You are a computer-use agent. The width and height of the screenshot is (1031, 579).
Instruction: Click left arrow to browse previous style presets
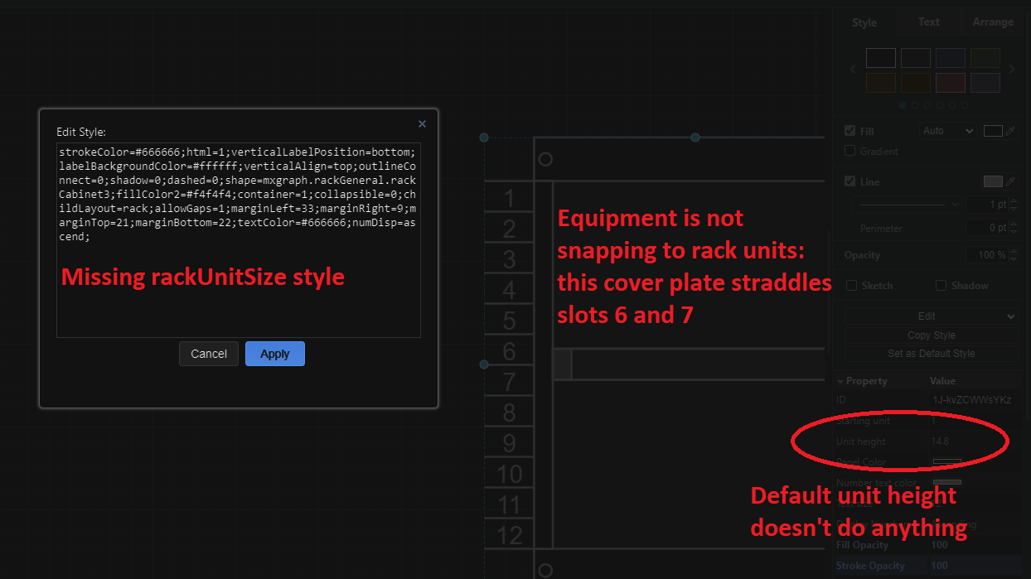click(x=853, y=69)
